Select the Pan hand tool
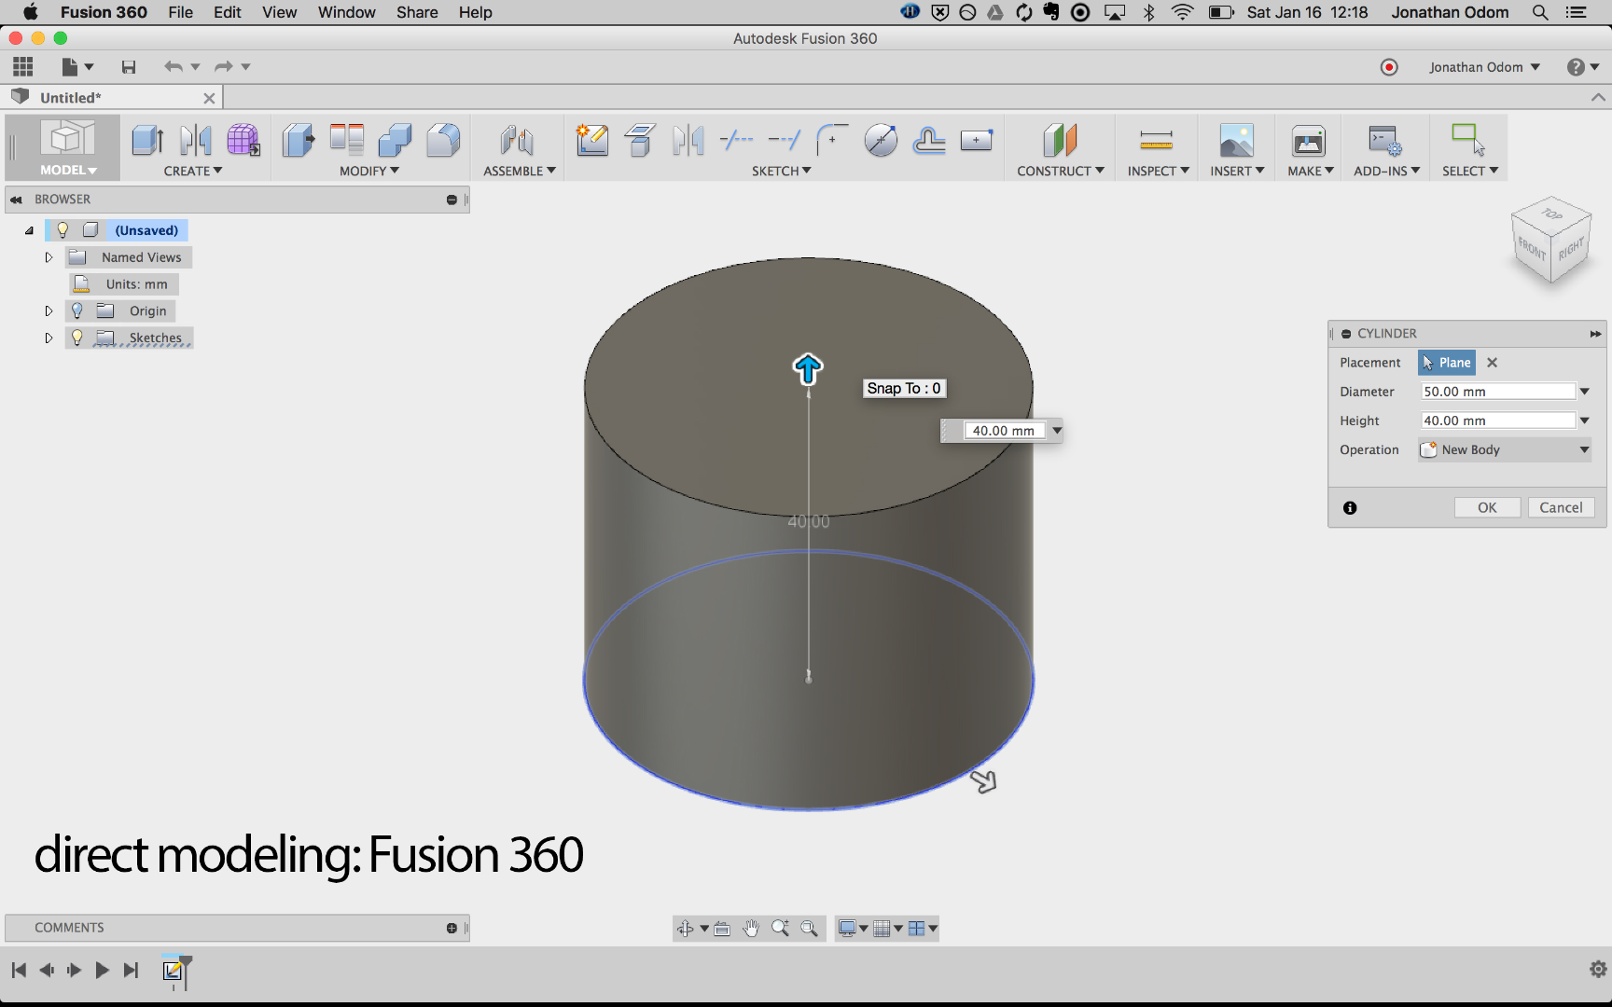The image size is (1612, 1007). (x=751, y=928)
